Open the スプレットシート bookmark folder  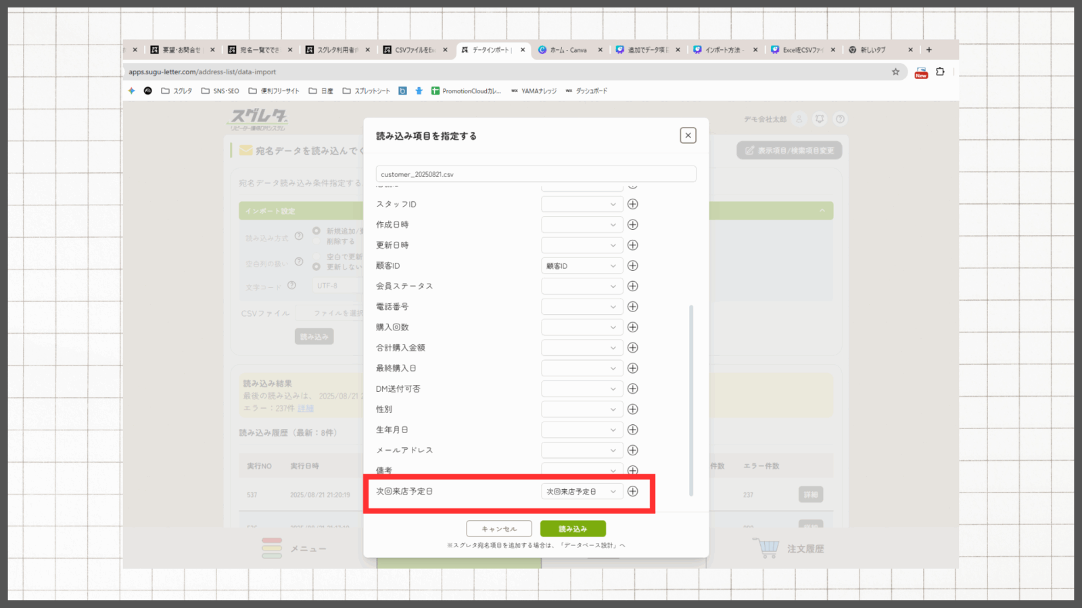point(366,91)
